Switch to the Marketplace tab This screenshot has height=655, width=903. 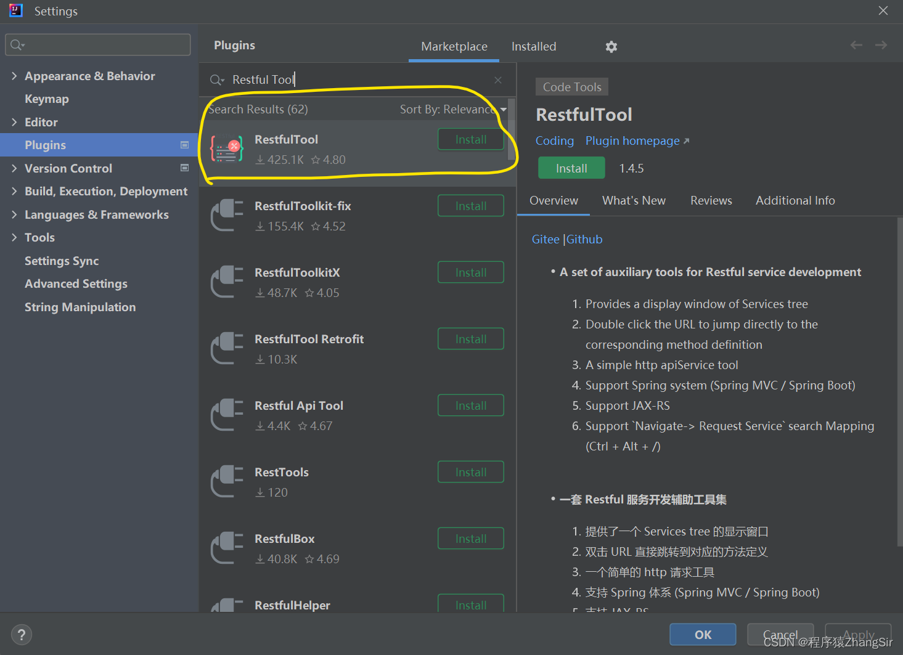pos(454,47)
